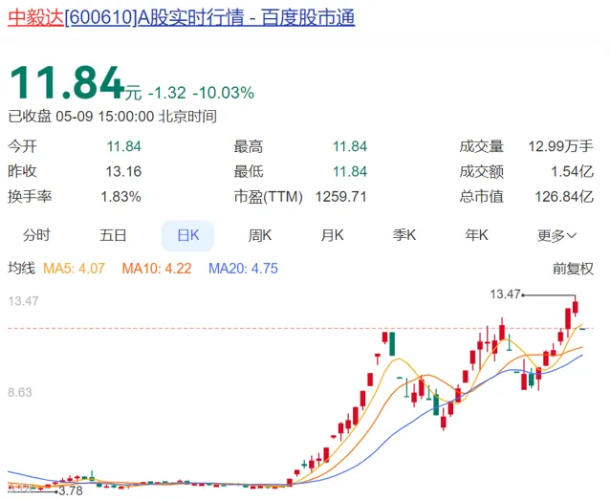Switch to the 分时 chart tab
611x500 pixels.
coord(36,235)
